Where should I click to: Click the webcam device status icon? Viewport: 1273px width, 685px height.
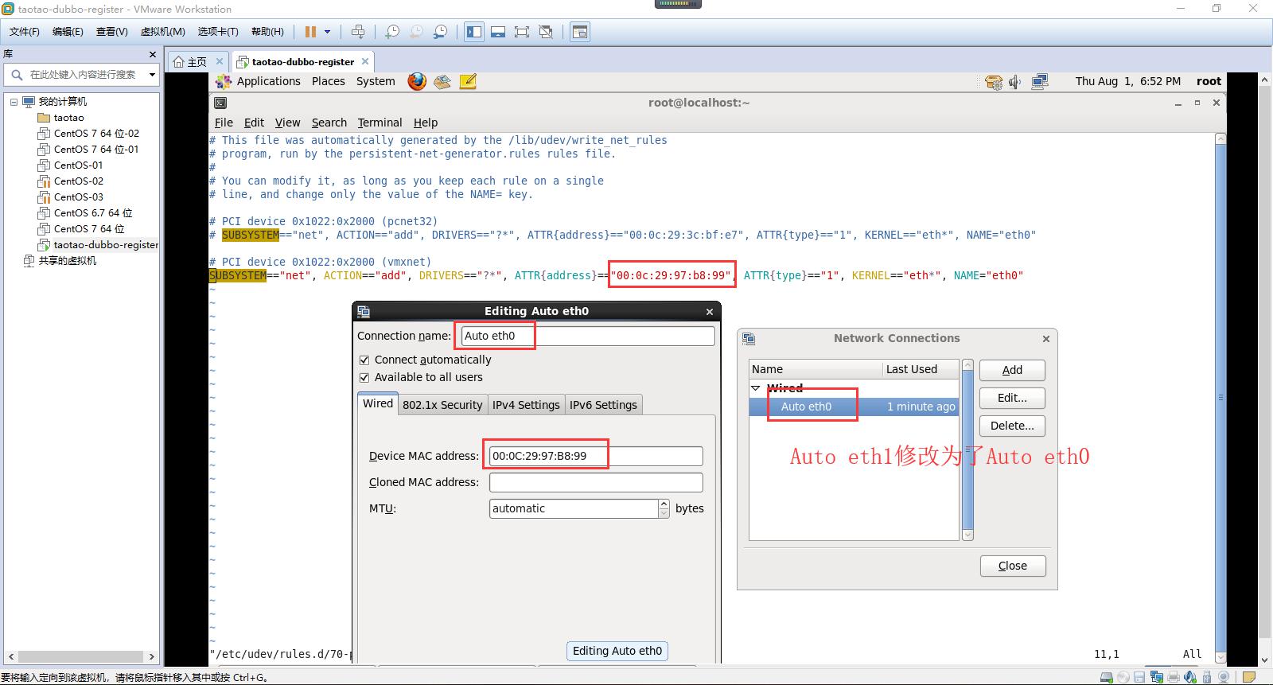pyautogui.click(x=1224, y=678)
